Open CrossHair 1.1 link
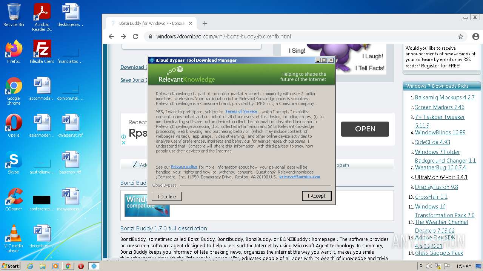Image resolution: width=483 pixels, height=271 pixels. tap(431, 197)
